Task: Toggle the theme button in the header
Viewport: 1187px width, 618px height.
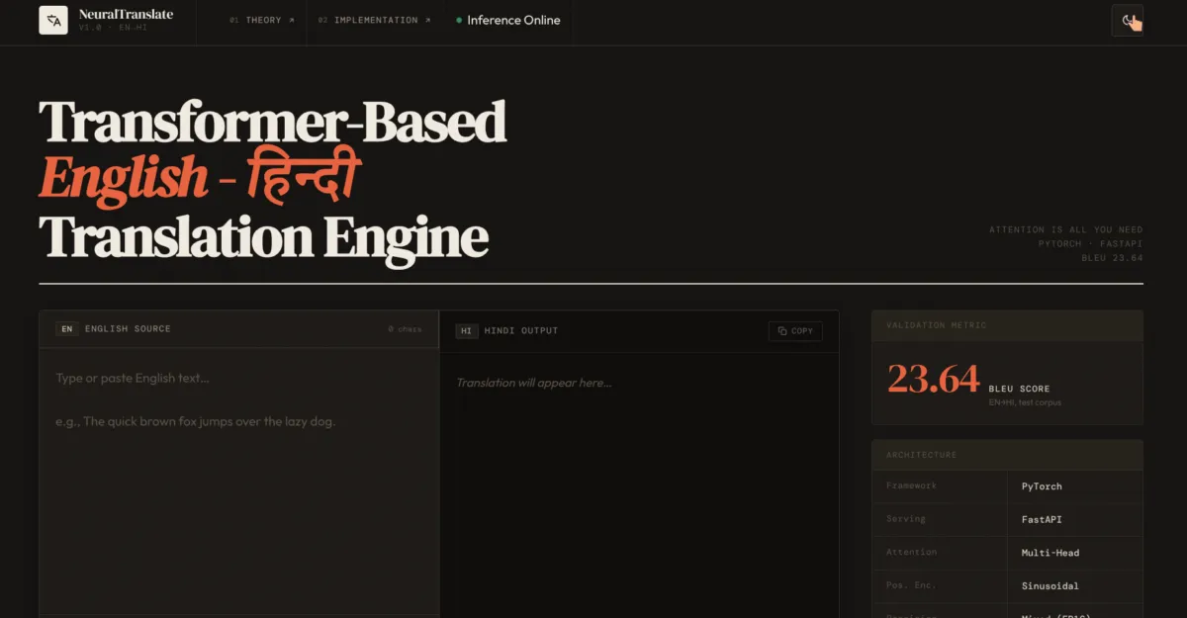Action: [x=1128, y=20]
